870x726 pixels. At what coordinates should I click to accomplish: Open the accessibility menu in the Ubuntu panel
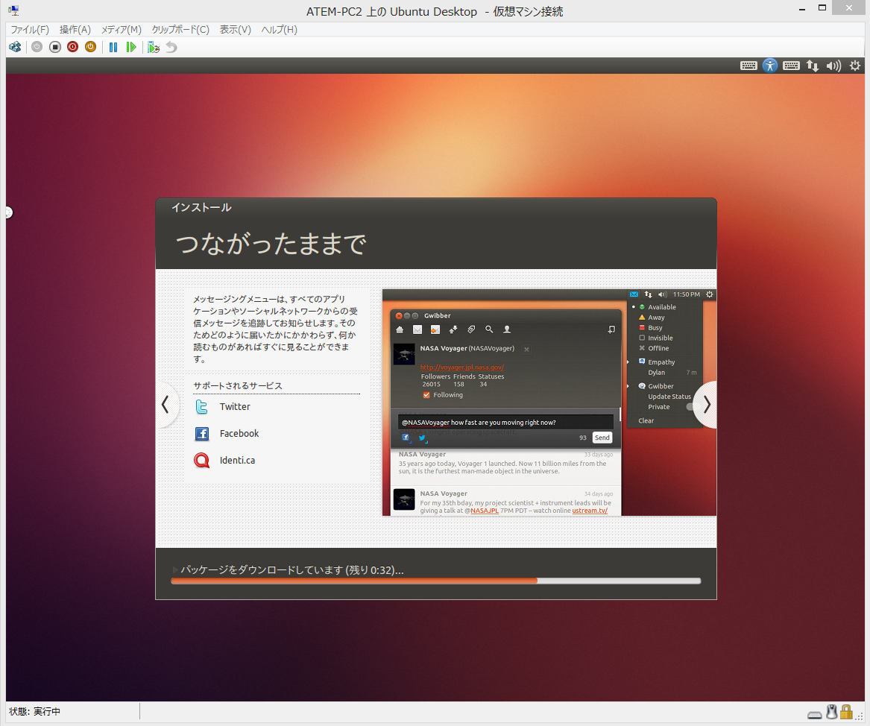coord(769,66)
